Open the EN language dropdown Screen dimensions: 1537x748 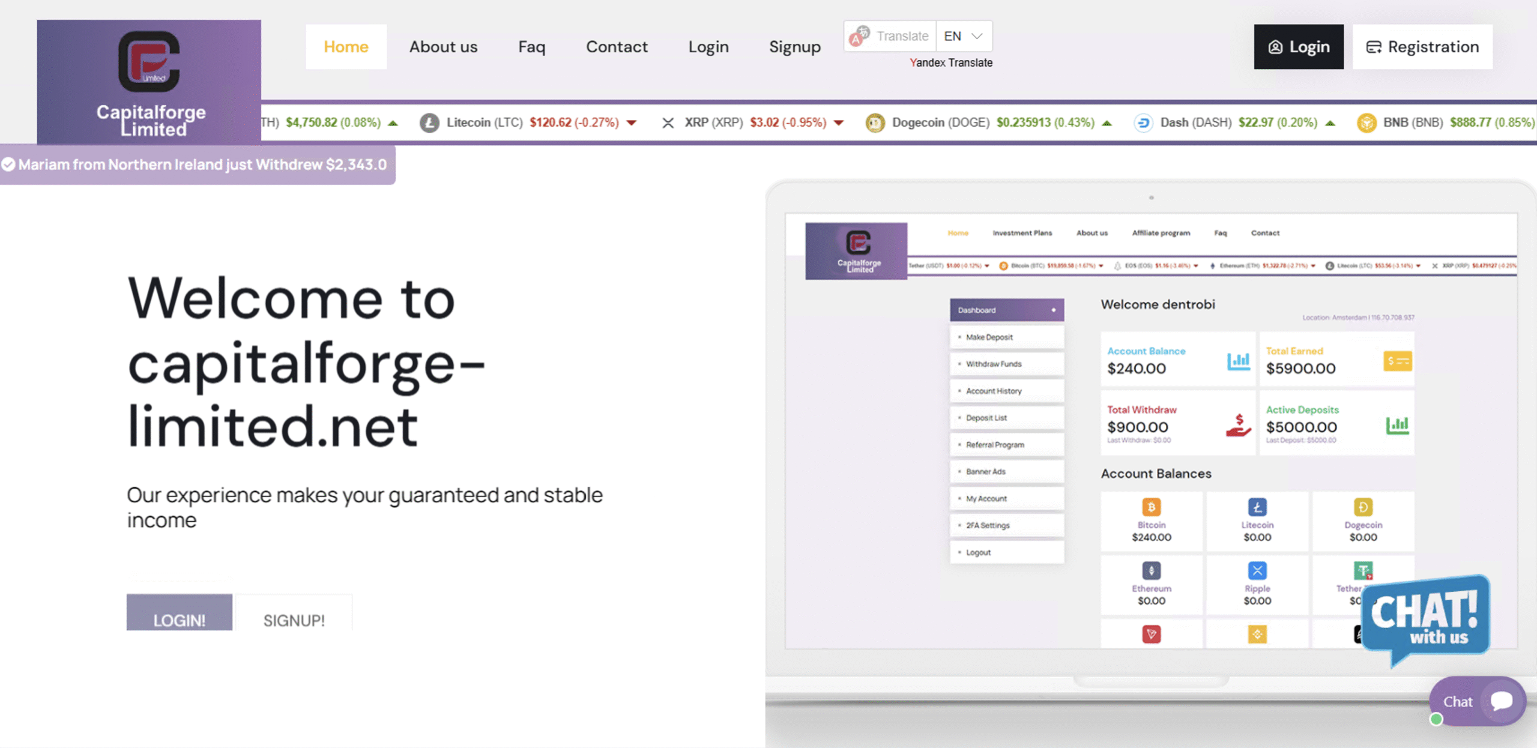pyautogui.click(x=963, y=36)
